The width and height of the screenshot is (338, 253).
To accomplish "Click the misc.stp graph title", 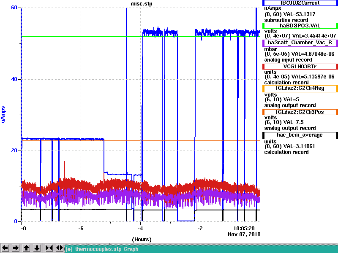I will (142, 4).
